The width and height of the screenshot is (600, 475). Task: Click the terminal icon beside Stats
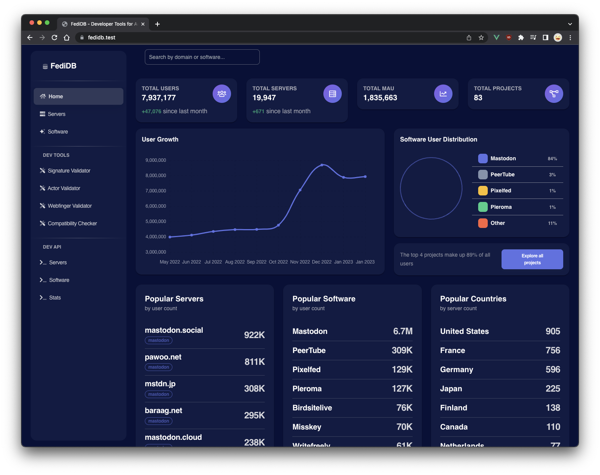[x=43, y=298]
